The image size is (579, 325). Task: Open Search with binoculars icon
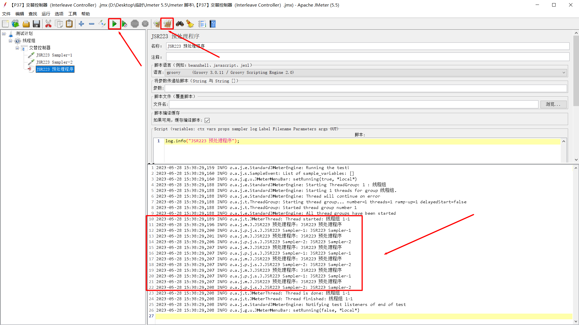180,24
